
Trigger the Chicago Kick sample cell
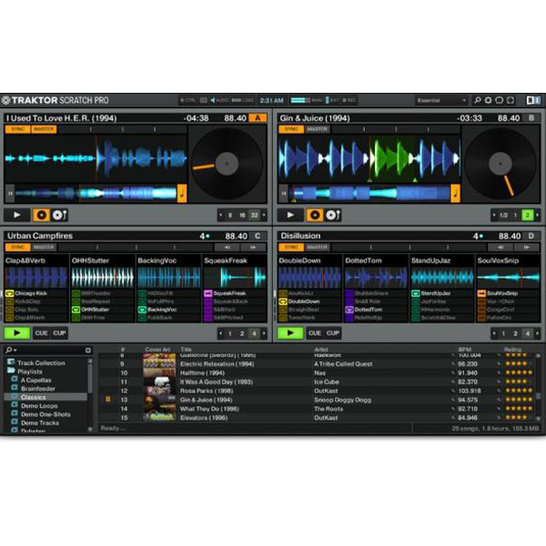(35, 294)
